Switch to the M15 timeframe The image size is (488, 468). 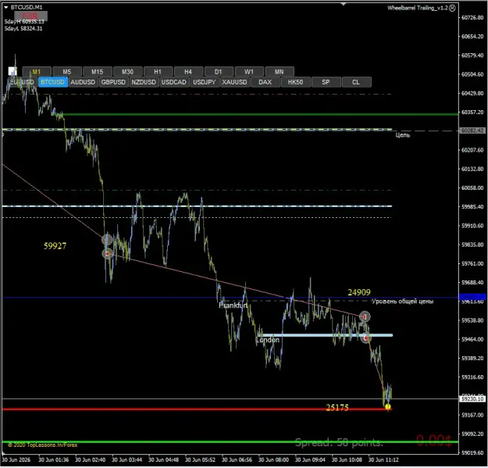click(x=97, y=72)
